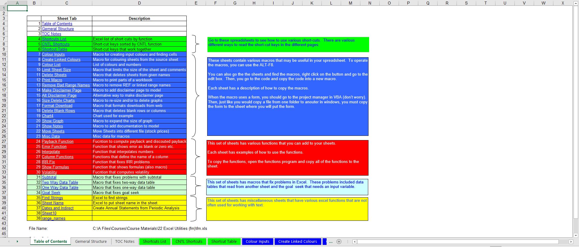Open the Shortcut Table sheet tab
This screenshot has width=579, height=247.
coord(224,242)
